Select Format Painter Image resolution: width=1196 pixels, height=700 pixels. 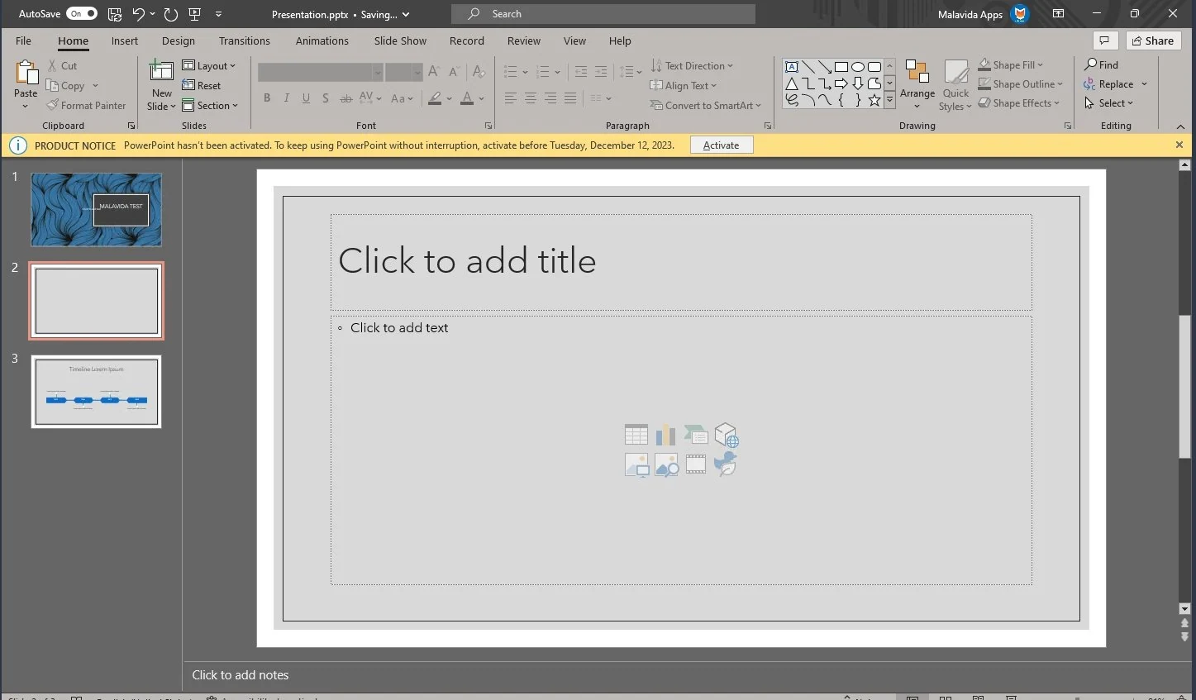click(87, 106)
